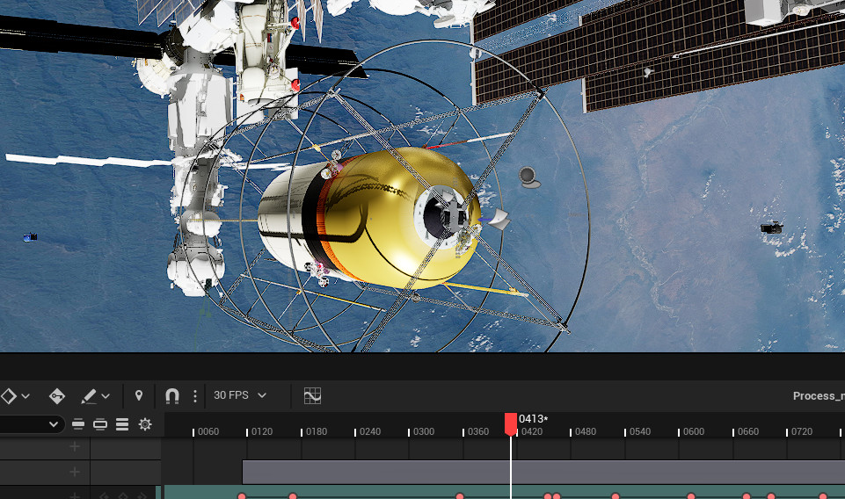Click the 0120 frame label on ruler
This screenshot has width=845, height=499.
point(262,431)
